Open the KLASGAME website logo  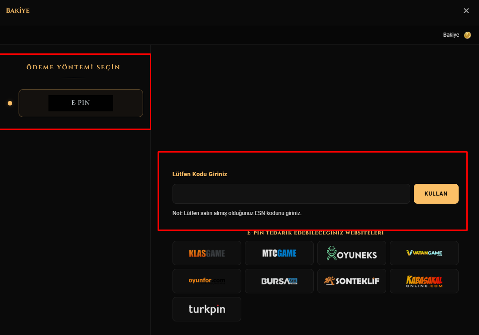coord(207,253)
